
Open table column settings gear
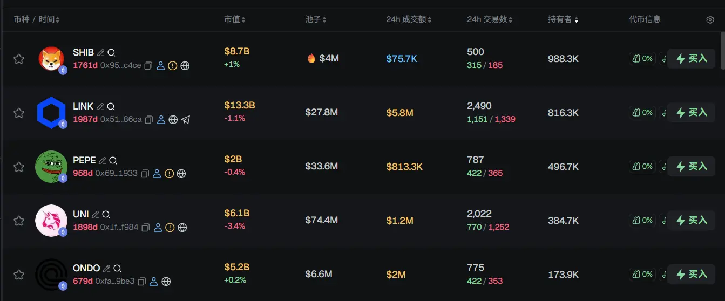[x=710, y=19]
